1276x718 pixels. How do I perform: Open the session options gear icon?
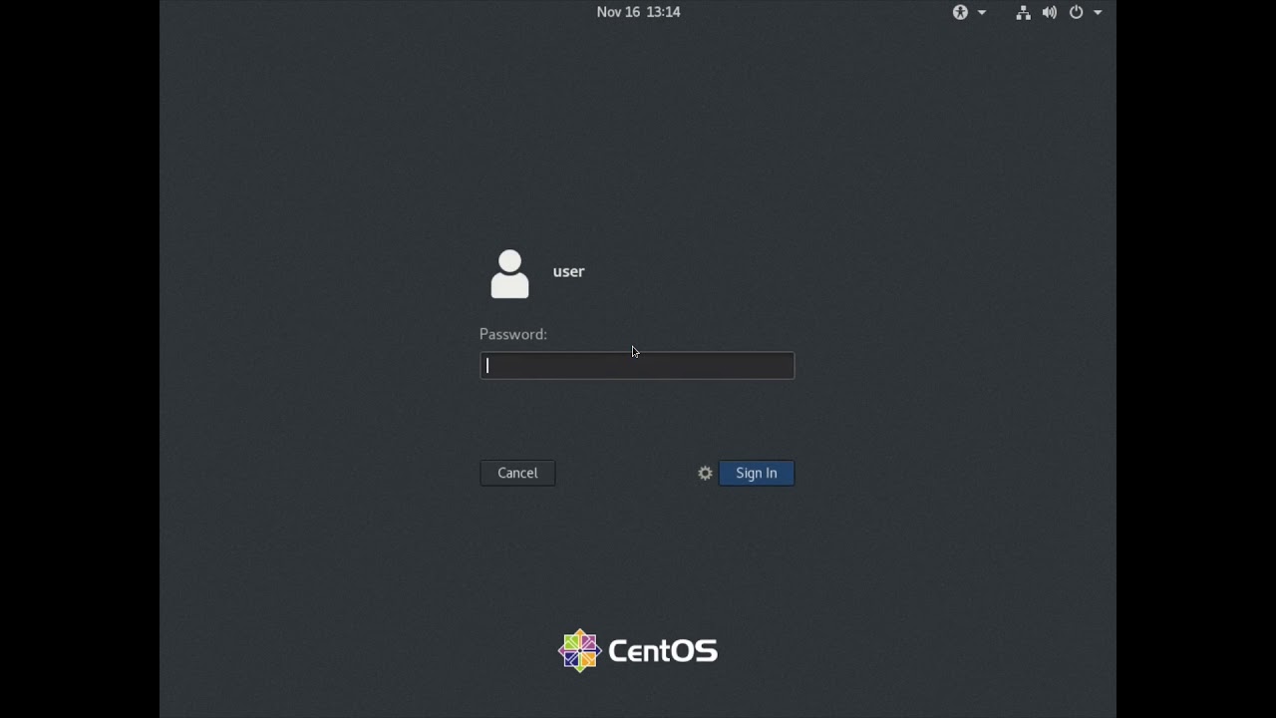(705, 473)
